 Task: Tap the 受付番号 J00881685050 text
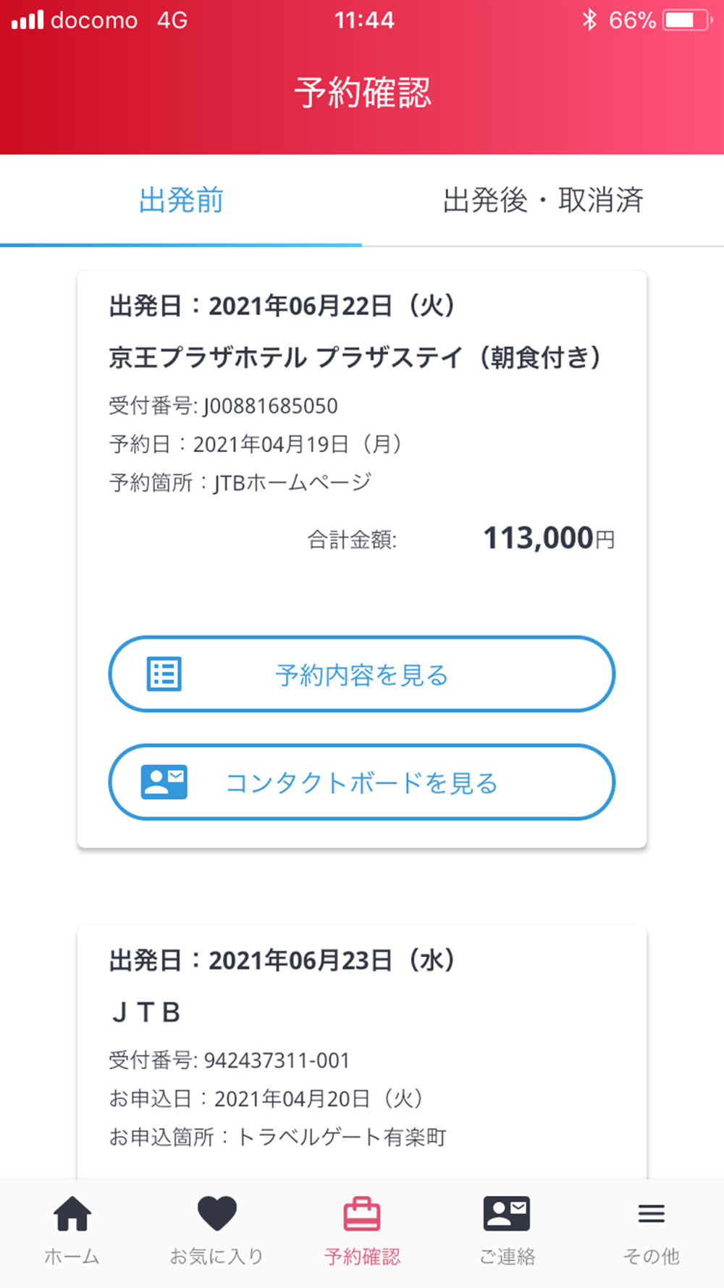pos(223,406)
